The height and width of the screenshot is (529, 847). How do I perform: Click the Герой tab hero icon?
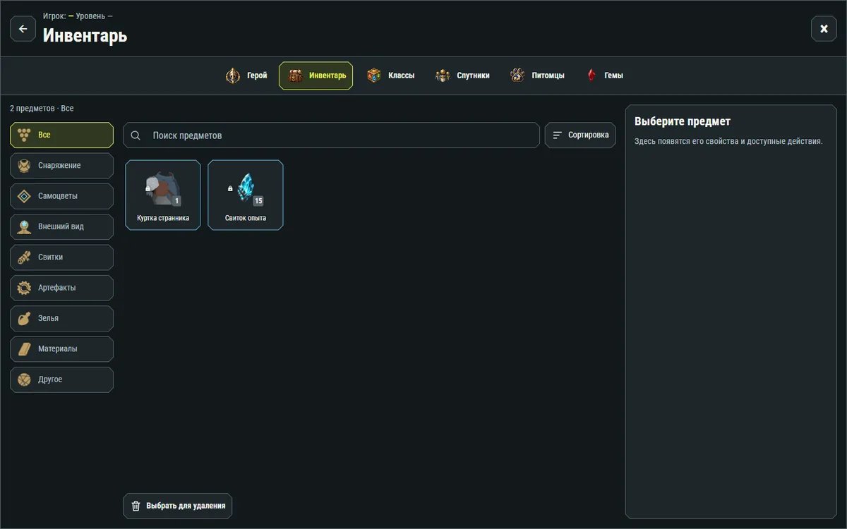233,75
